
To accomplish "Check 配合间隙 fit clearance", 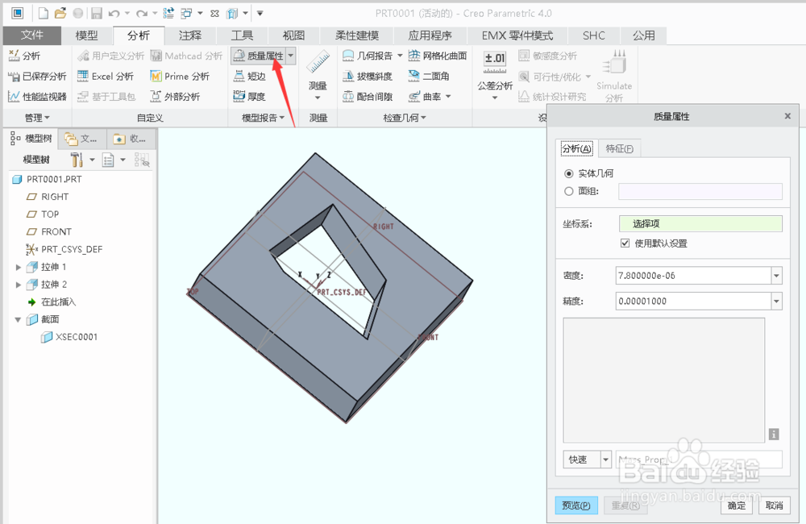I will (368, 97).
